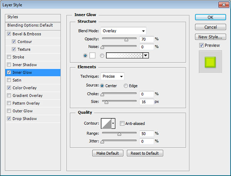
Task: Toggle the Anti-aliased checkbox
Action: [x=122, y=124]
